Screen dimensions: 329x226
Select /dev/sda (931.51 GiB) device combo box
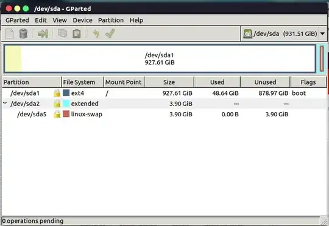pyautogui.click(x=284, y=34)
